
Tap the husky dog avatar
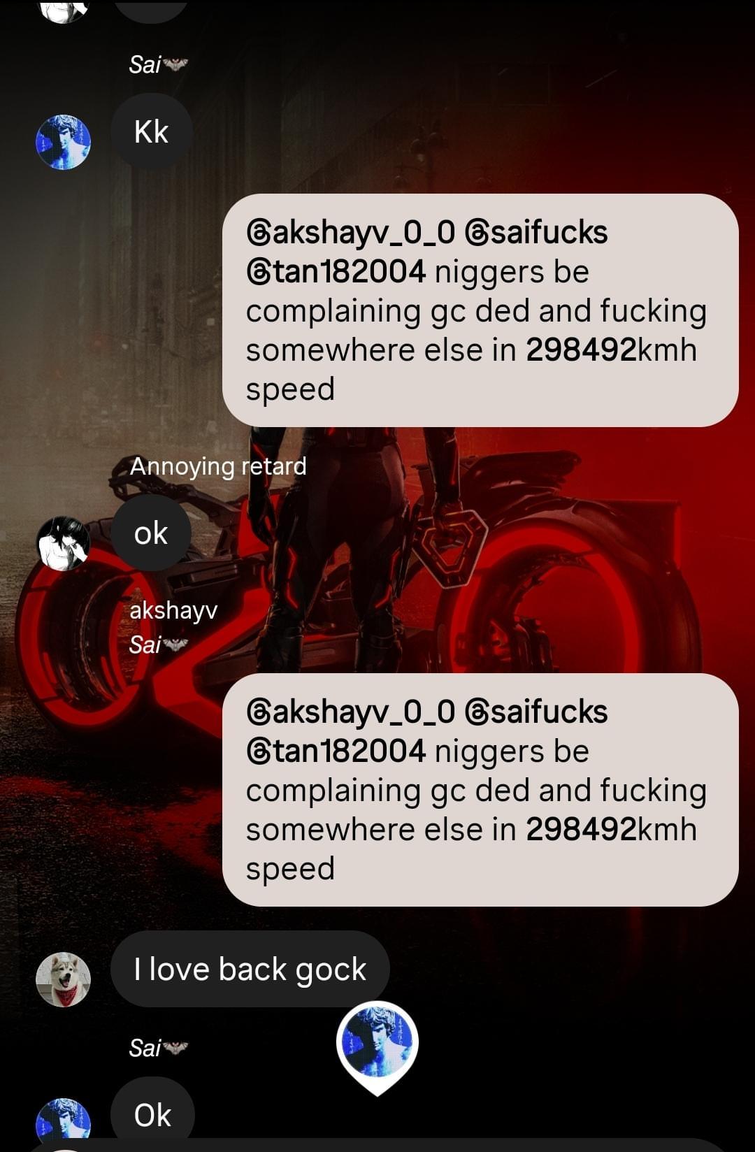tap(63, 979)
